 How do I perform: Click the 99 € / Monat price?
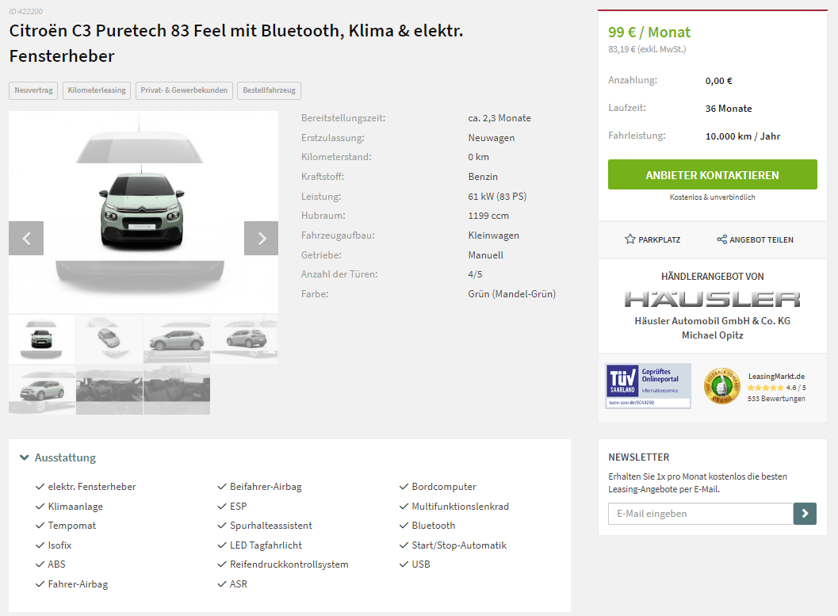(649, 32)
